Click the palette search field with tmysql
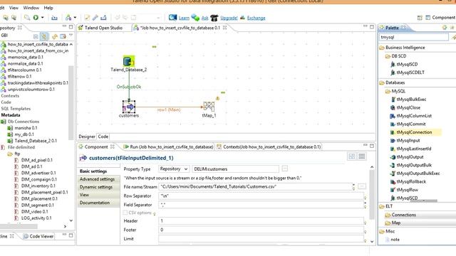The width and height of the screenshot is (456, 256). click(x=414, y=37)
